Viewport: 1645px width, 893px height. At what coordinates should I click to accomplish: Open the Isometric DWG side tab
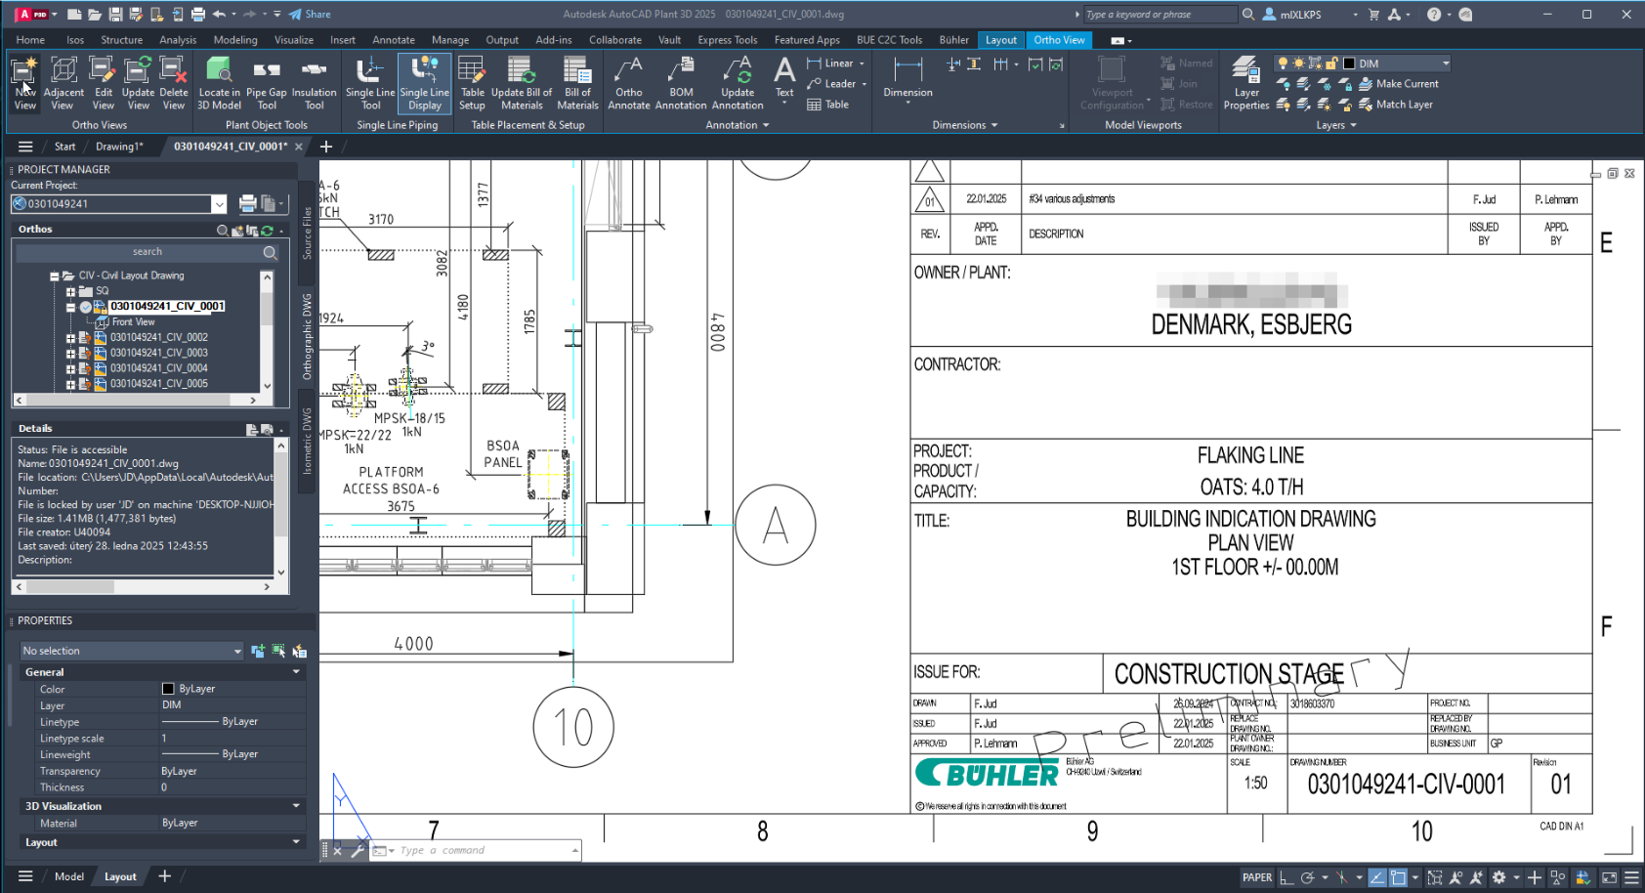tap(307, 441)
